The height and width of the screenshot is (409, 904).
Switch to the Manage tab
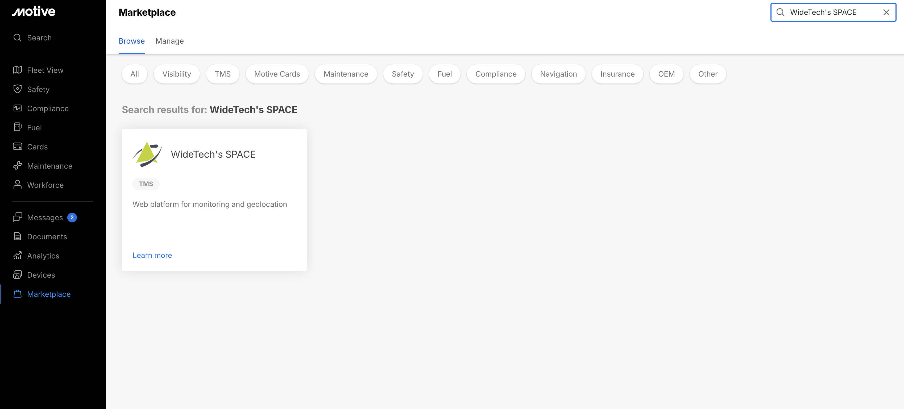coord(169,41)
